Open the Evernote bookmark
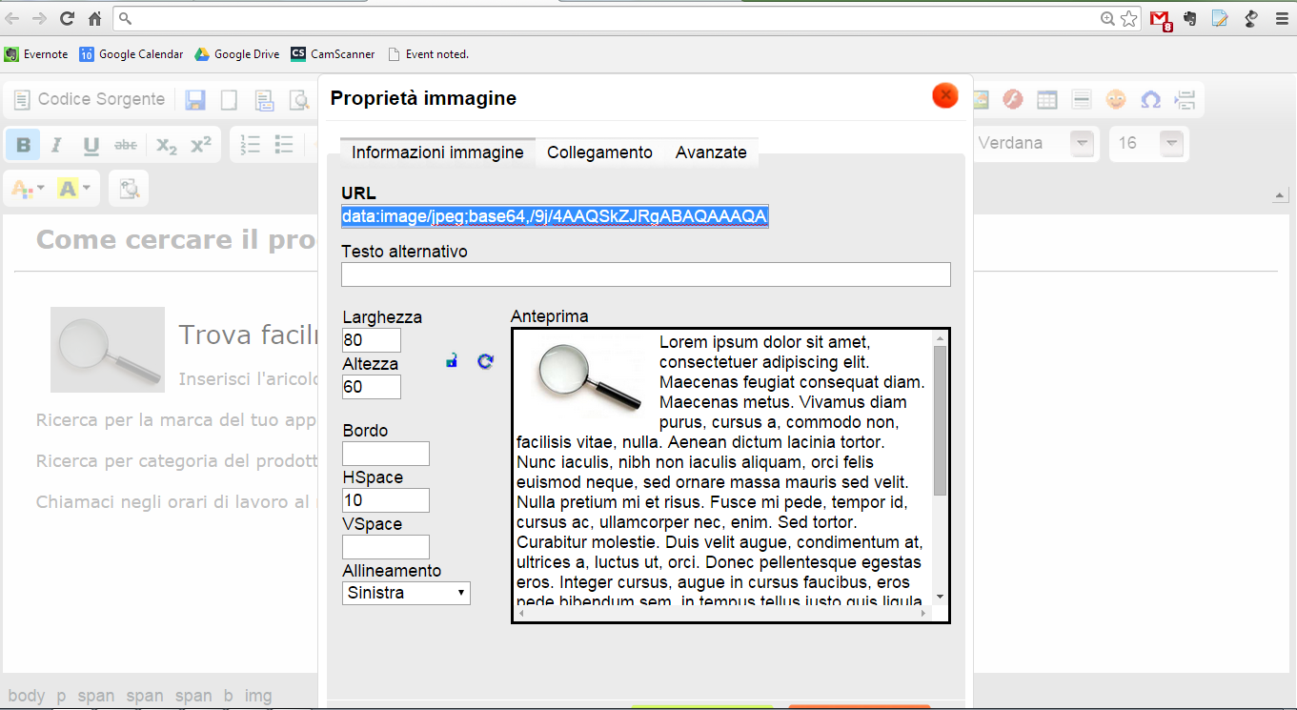Image resolution: width=1297 pixels, height=710 pixels. tap(36, 54)
